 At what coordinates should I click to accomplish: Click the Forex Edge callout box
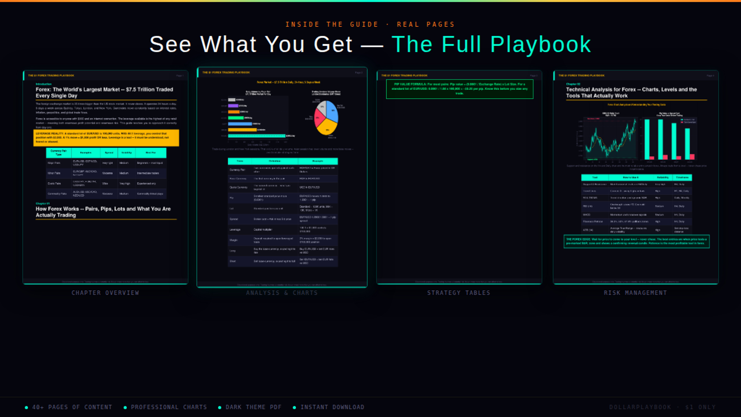637,241
